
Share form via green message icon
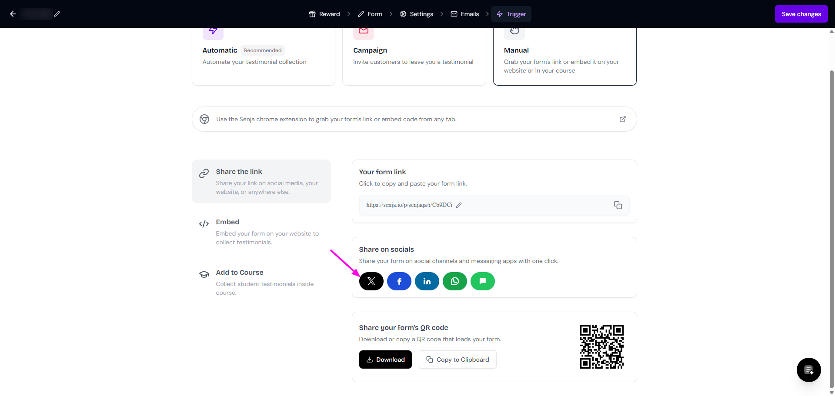tap(482, 281)
